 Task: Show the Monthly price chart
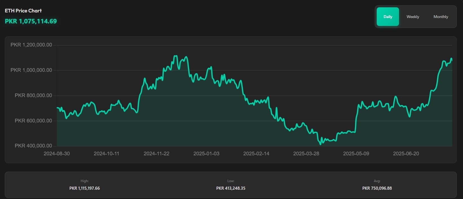pos(441,17)
